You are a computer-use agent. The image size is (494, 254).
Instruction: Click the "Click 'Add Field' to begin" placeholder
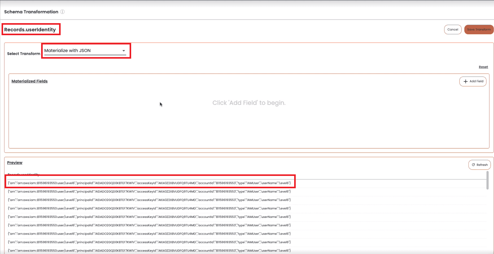[249, 103]
